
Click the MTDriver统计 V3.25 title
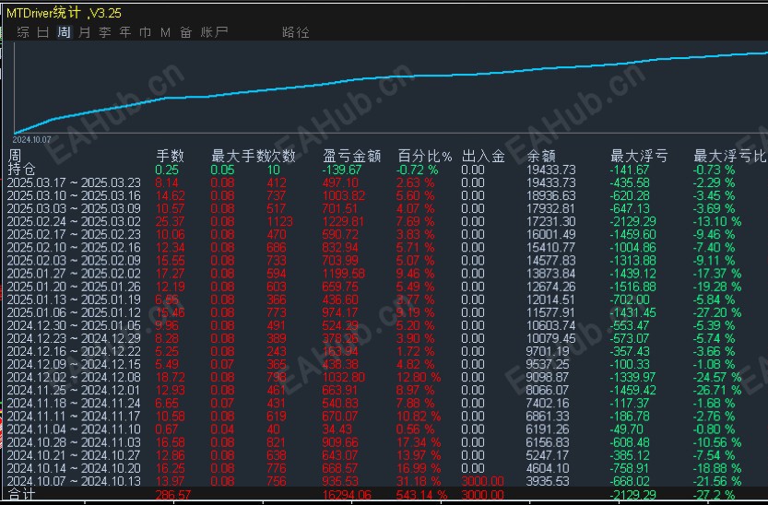coord(64,12)
